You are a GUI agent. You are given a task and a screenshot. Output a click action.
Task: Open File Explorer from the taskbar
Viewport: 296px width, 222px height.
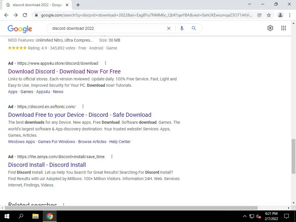(x=35, y=216)
